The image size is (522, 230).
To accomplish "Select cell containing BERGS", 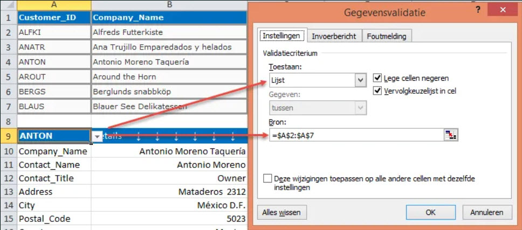I will coord(54,92).
